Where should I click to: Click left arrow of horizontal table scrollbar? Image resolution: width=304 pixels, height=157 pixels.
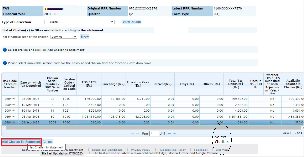pyautogui.click(x=3, y=128)
